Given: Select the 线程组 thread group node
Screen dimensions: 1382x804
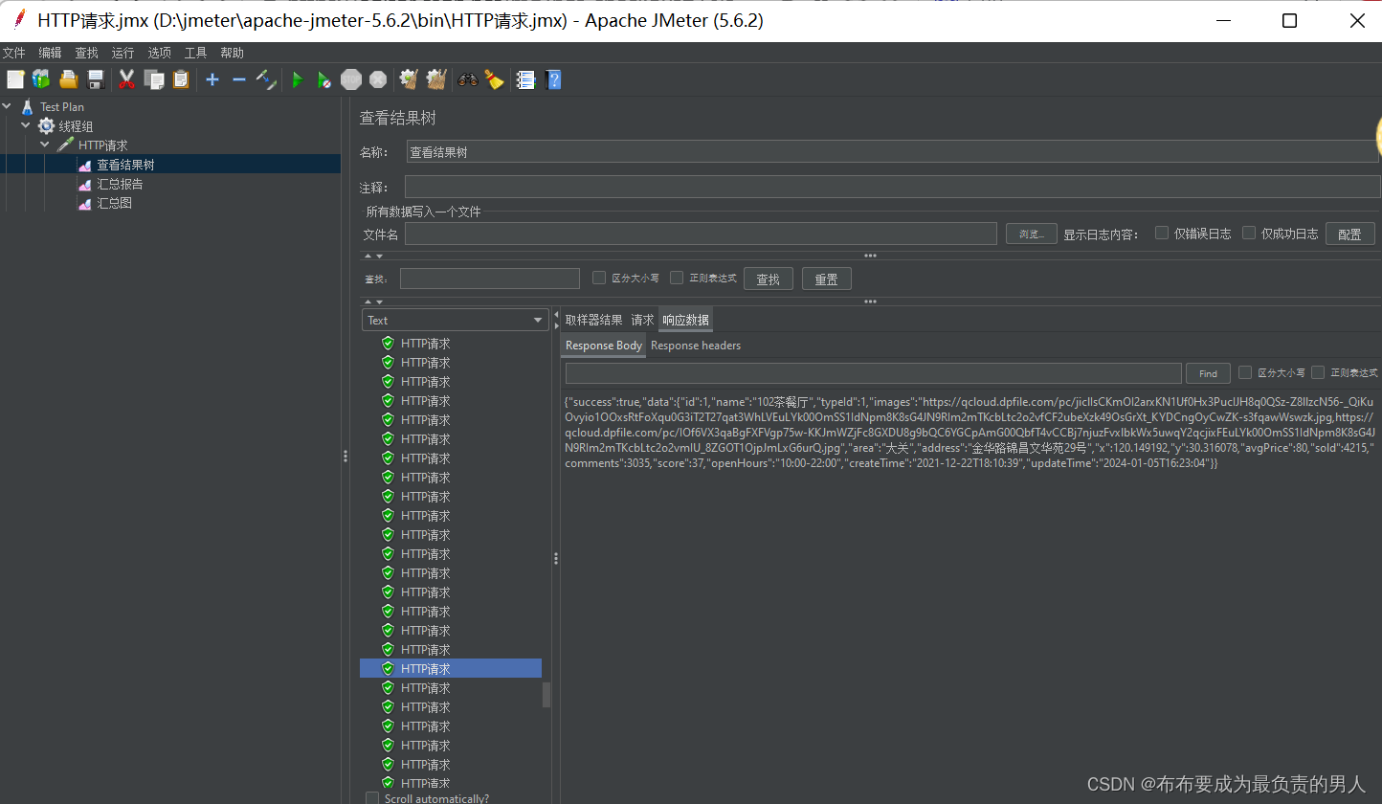Looking at the screenshot, I should pyautogui.click(x=76, y=126).
